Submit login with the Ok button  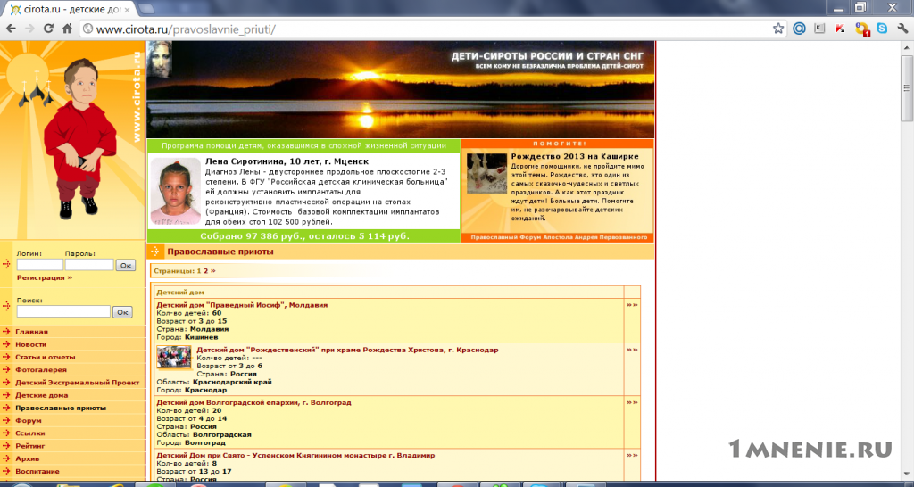pos(125,266)
